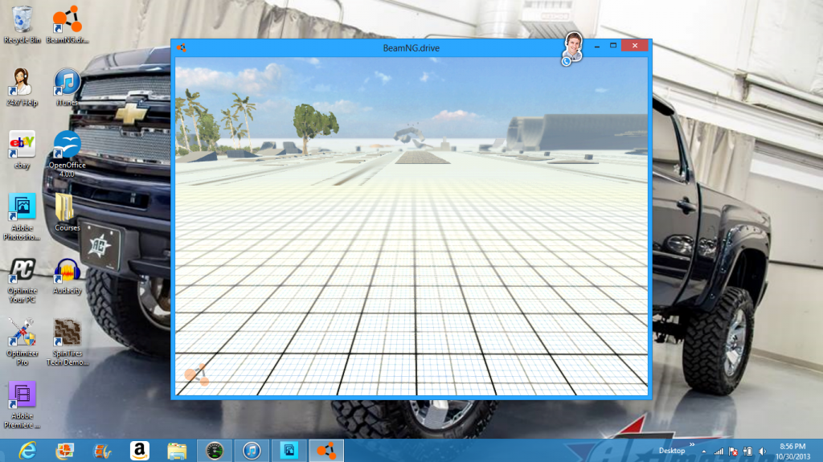Open File Explorer from the taskbar
The height and width of the screenshot is (462, 823).
click(x=177, y=451)
